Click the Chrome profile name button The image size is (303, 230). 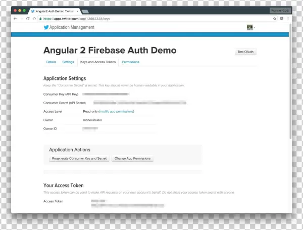(280, 11)
